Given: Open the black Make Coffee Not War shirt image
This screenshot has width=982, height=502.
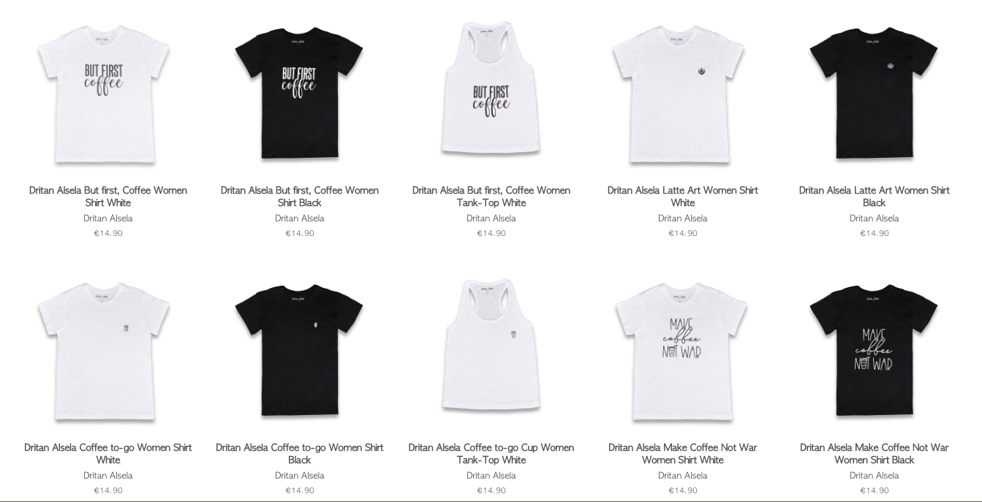Looking at the screenshot, I should (x=874, y=351).
